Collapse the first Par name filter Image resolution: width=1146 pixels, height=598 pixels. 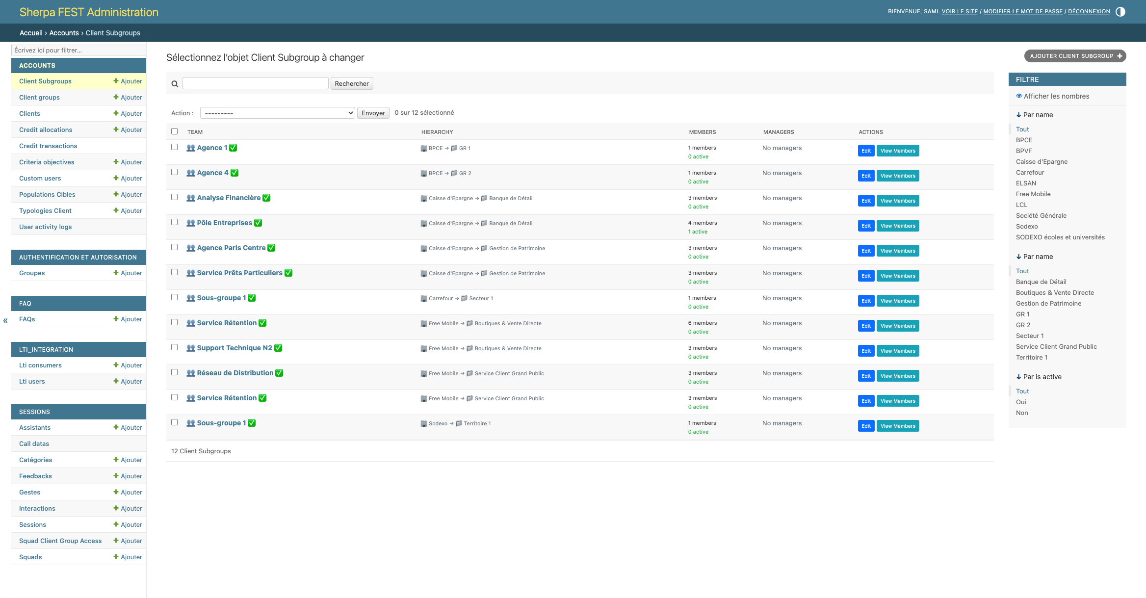tap(1034, 115)
